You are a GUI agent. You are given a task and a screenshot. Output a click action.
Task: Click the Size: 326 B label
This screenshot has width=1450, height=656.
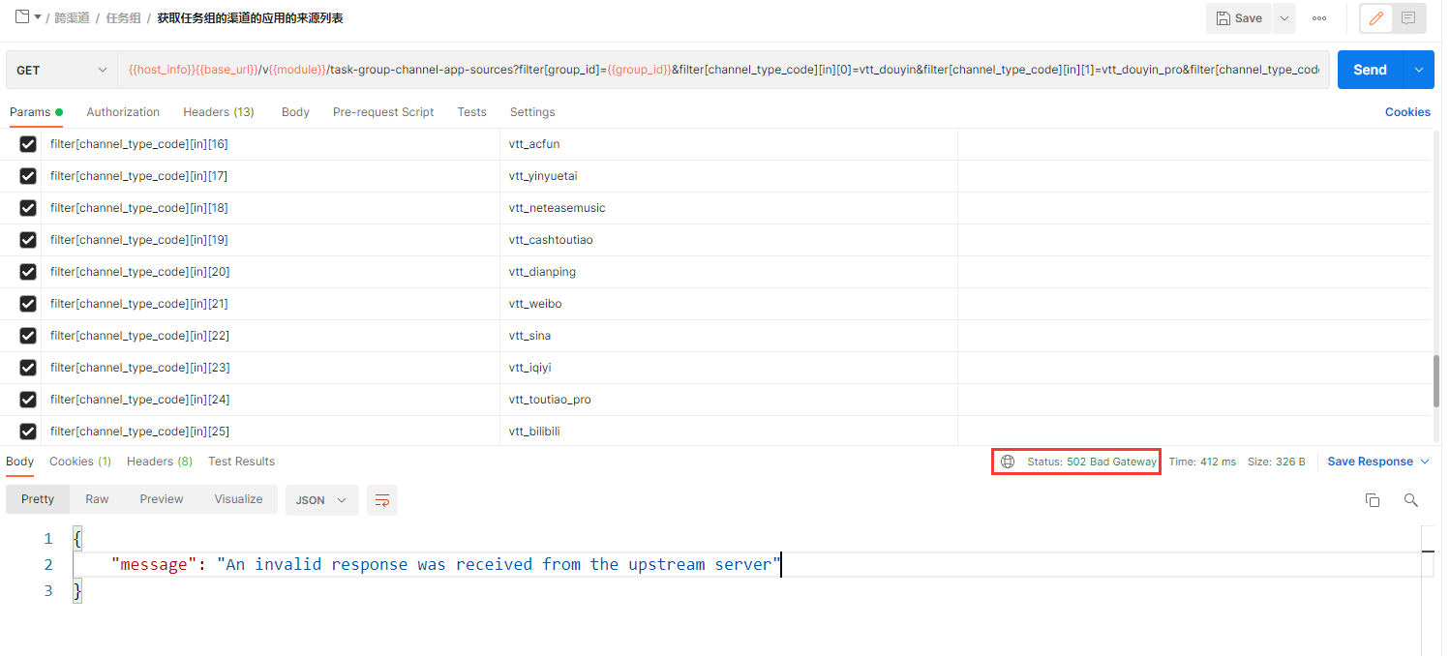(x=1276, y=462)
